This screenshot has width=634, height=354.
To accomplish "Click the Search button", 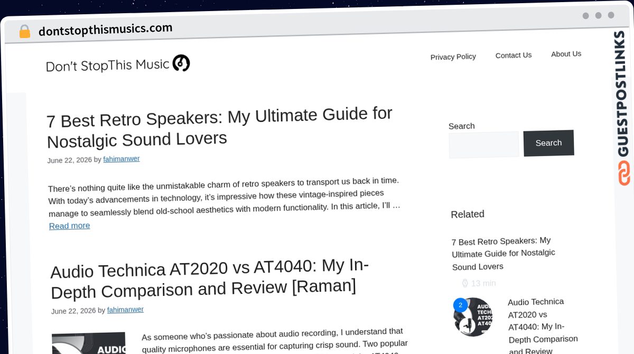I will (548, 143).
